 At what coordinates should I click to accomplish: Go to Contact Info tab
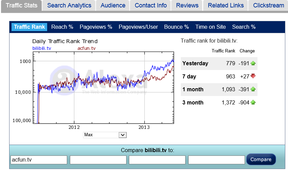(151, 5)
